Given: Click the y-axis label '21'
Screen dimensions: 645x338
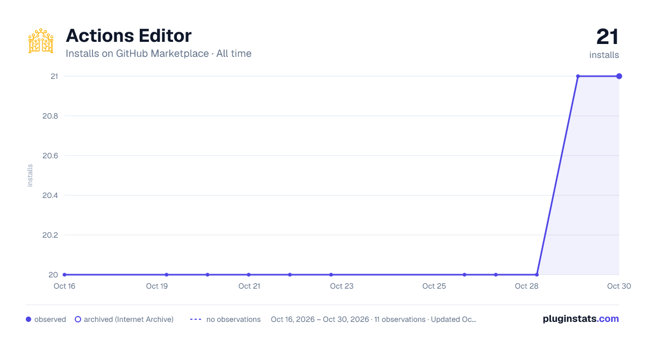Looking at the screenshot, I should coord(54,76).
